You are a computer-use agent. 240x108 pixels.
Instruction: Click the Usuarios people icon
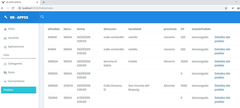coord(5,38)
